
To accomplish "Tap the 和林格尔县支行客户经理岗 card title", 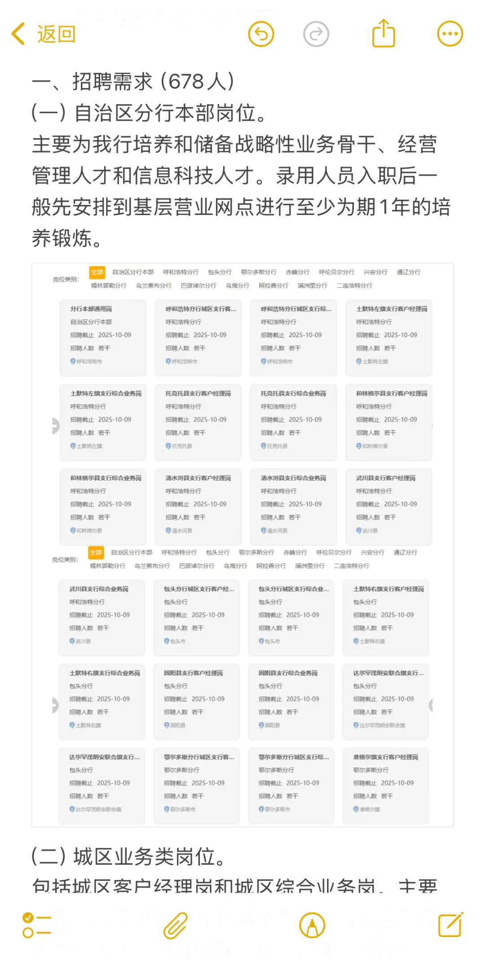I will point(392,394).
